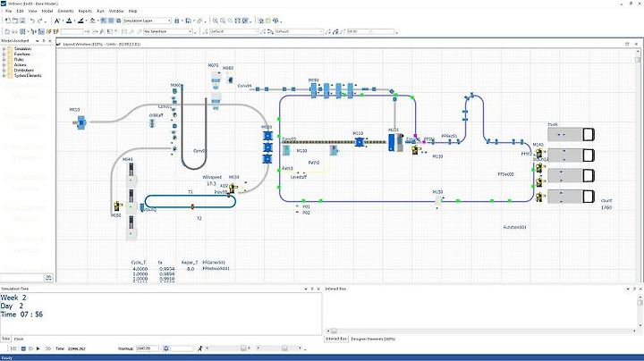Click the count value 1760 text
Viewport: 644px width, 361px height.
coord(606,207)
